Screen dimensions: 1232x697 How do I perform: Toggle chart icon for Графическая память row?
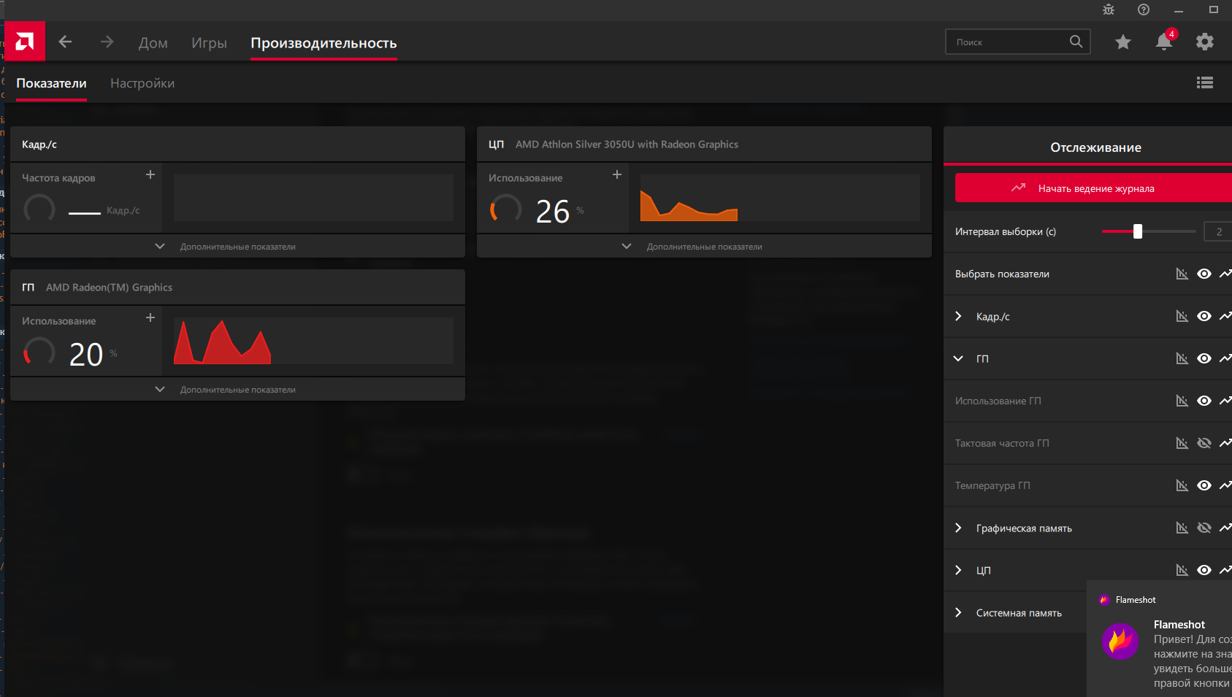[x=1182, y=528]
